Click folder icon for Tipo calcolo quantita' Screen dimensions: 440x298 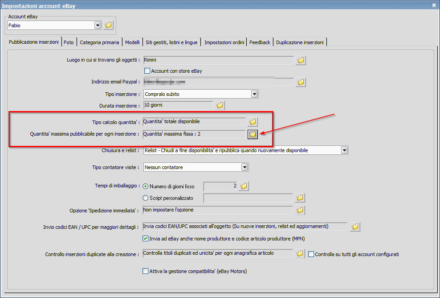tap(253, 122)
